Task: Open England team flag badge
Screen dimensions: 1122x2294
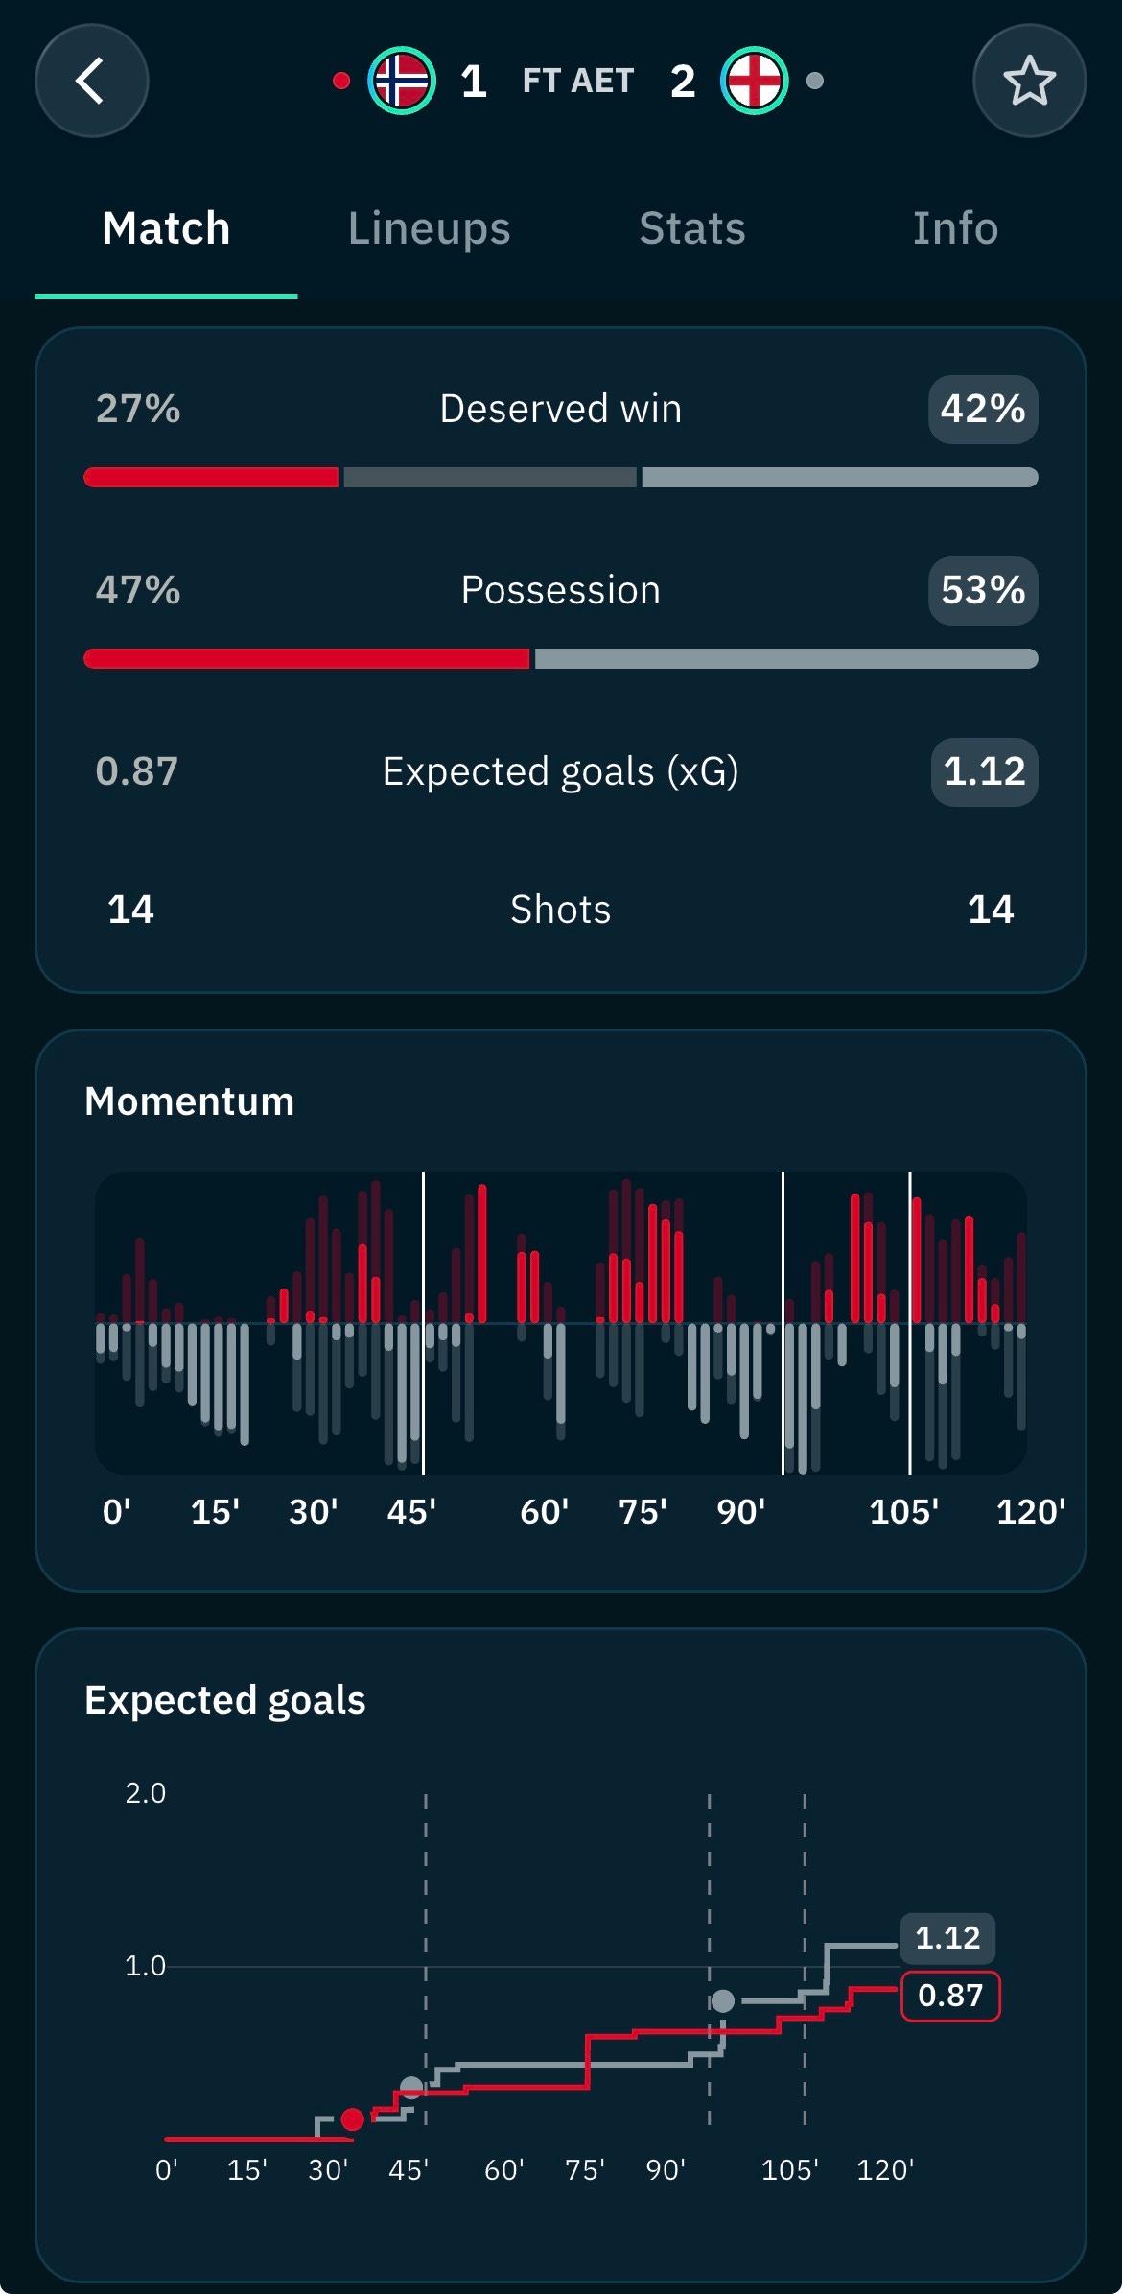Action: pos(755,81)
